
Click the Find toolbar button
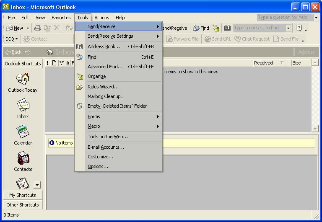[201, 28]
